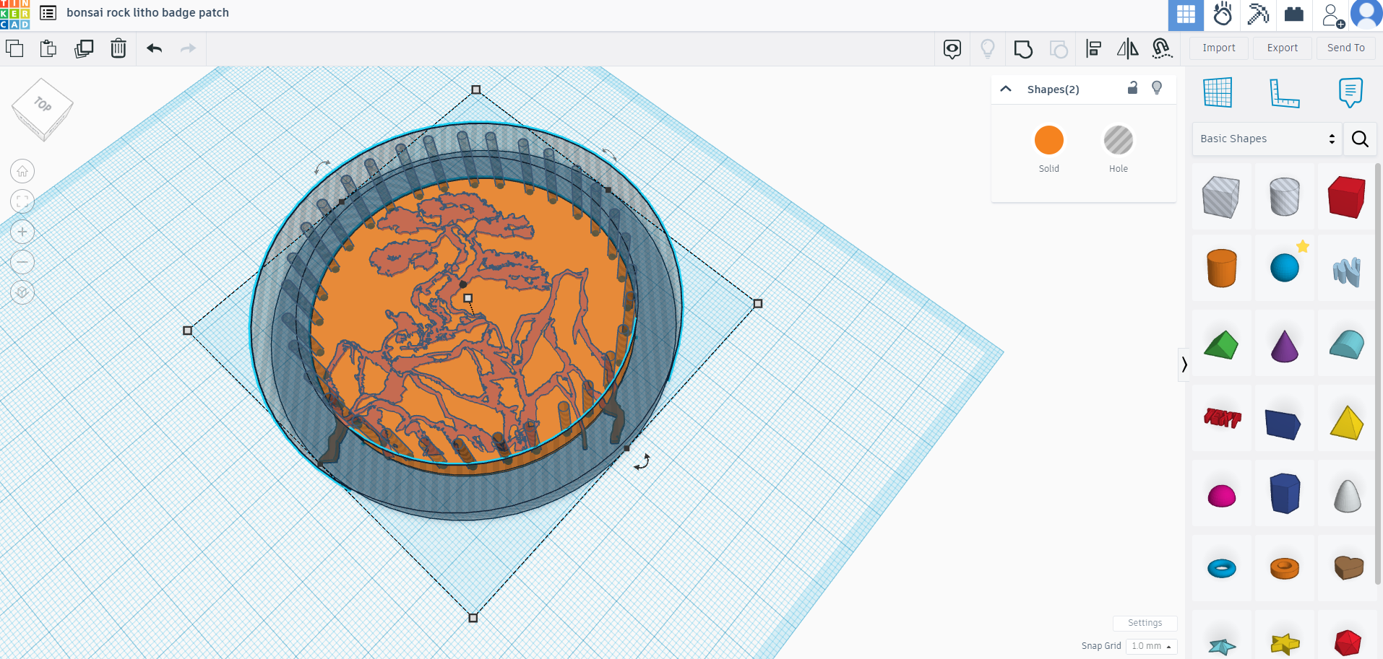Image resolution: width=1383 pixels, height=659 pixels.
Task: Collapse the Shapes(2) panel
Action: pyautogui.click(x=1006, y=88)
